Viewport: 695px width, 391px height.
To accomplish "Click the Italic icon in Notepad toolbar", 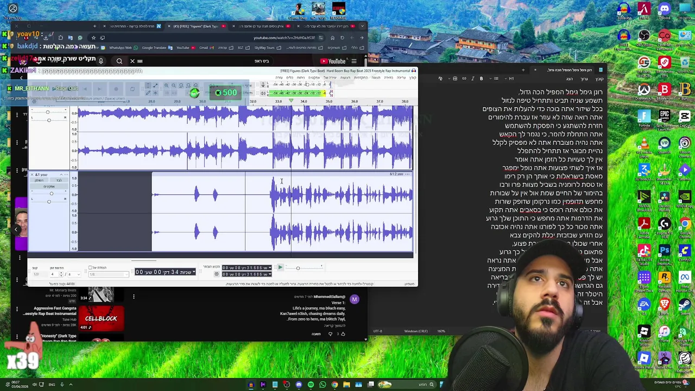I will coord(472,79).
